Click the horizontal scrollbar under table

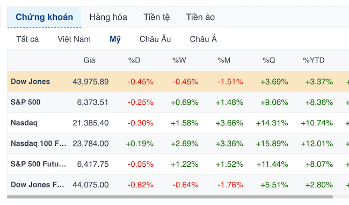tap(170, 197)
